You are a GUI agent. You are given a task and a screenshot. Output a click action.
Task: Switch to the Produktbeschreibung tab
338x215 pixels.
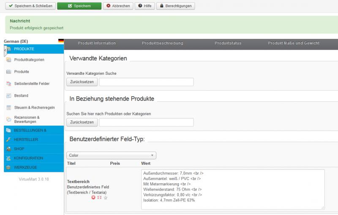tap(162, 43)
